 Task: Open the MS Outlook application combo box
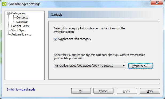click(90, 66)
